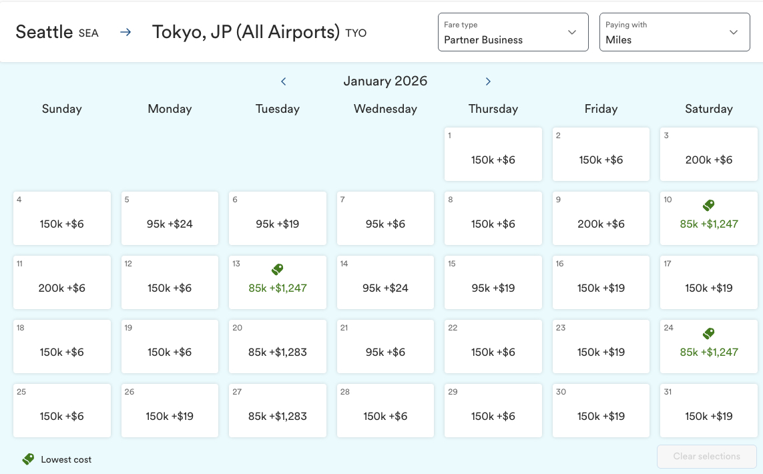Click the blue arrow between Seattle and Tokyo
This screenshot has height=474, width=763.
[x=125, y=31]
